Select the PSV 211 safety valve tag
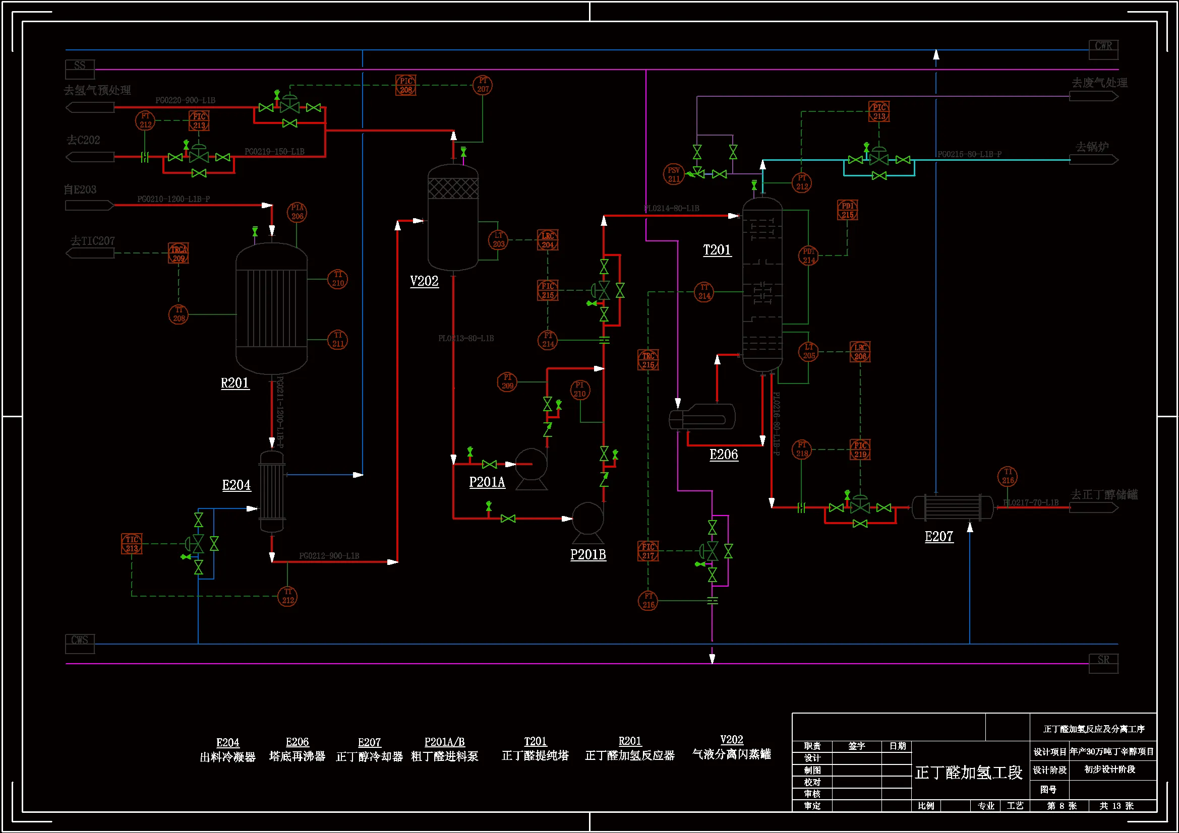Image resolution: width=1179 pixels, height=833 pixels. click(673, 174)
